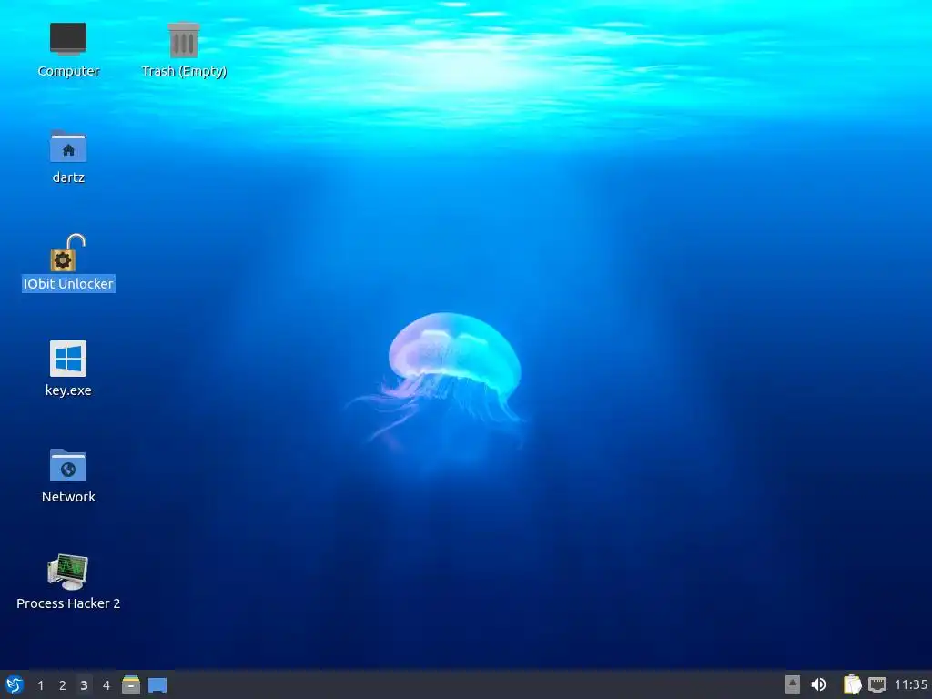
Task: Switch to workspace 4 in the pager
Action: tap(106, 685)
